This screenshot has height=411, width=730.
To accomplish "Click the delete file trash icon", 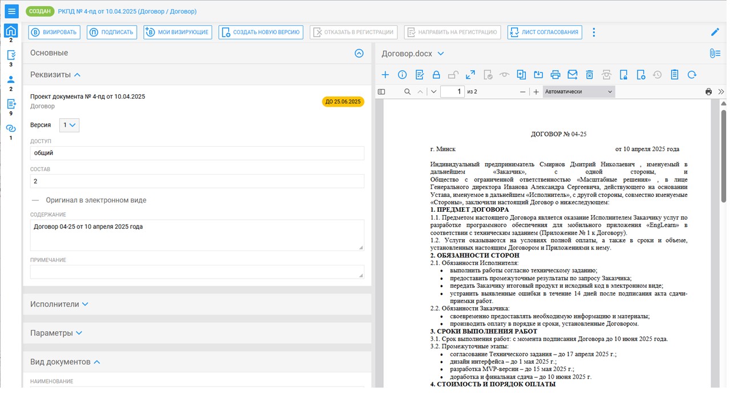I will coord(590,75).
